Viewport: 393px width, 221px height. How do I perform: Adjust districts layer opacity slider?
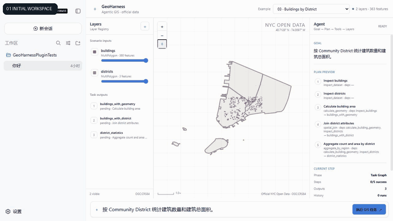point(124,81)
